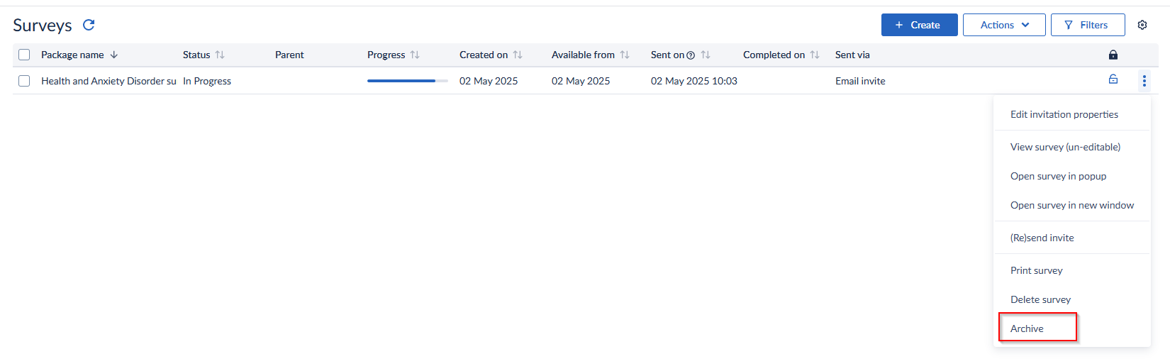
Task: Expand the Actions dropdown
Action: pyautogui.click(x=1004, y=25)
